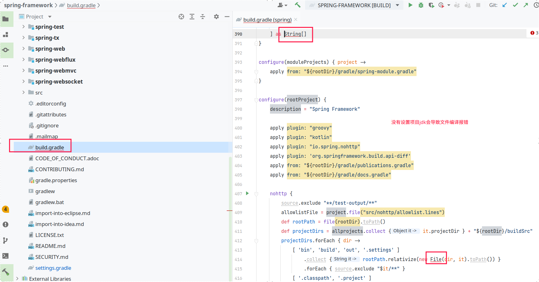539x282 pixels.
Task: Click 'toPath' on line 410
Action: click(371, 222)
